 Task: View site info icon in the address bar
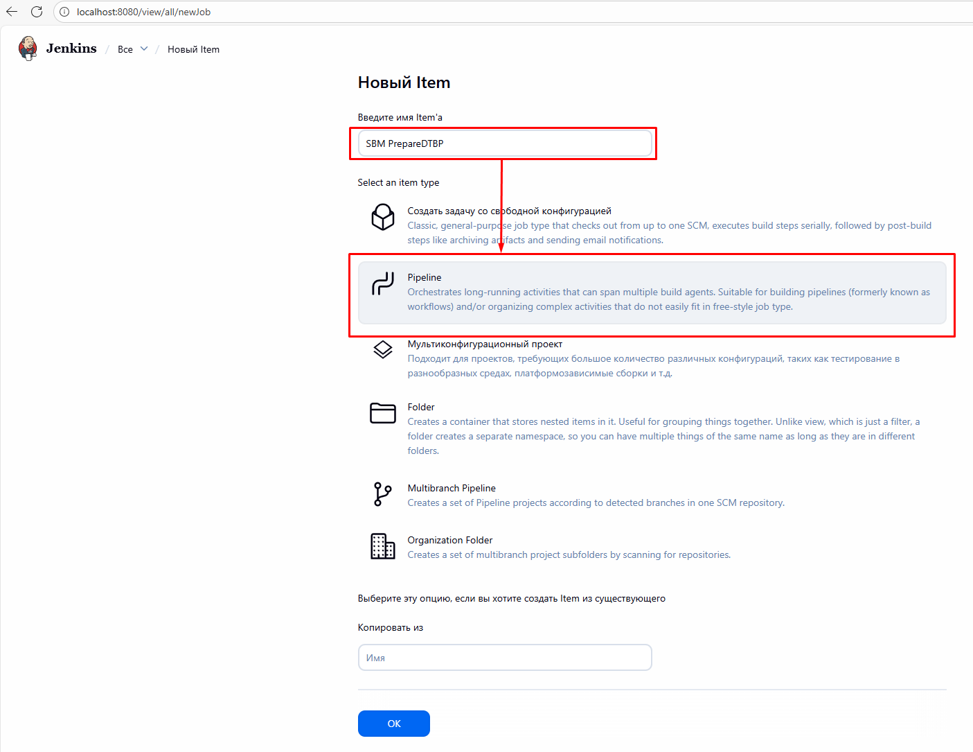64,12
